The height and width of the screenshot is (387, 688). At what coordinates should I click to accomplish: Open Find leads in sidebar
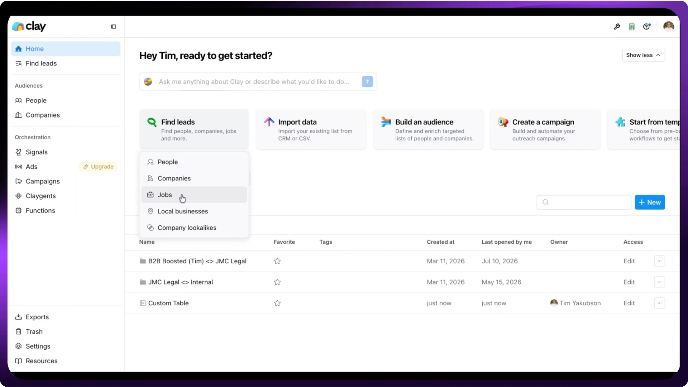click(x=66, y=63)
